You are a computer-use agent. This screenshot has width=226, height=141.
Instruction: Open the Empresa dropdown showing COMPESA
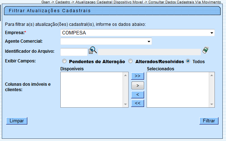138,33
